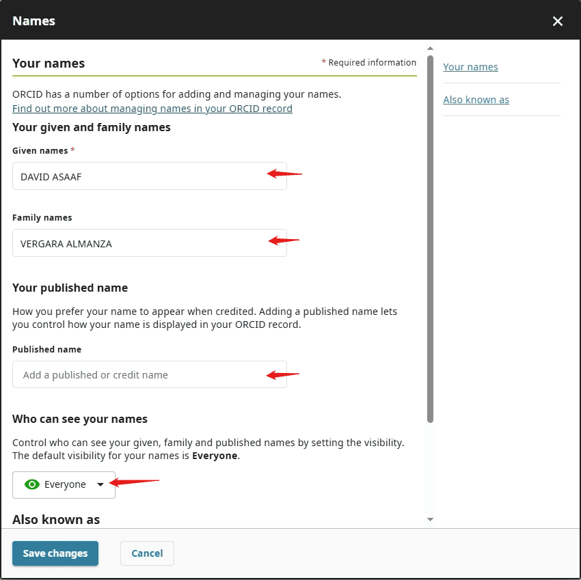Click the Also known as section heading

click(x=56, y=519)
